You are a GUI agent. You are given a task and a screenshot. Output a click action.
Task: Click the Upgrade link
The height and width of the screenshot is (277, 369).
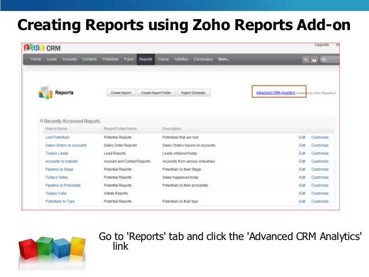[x=322, y=45]
